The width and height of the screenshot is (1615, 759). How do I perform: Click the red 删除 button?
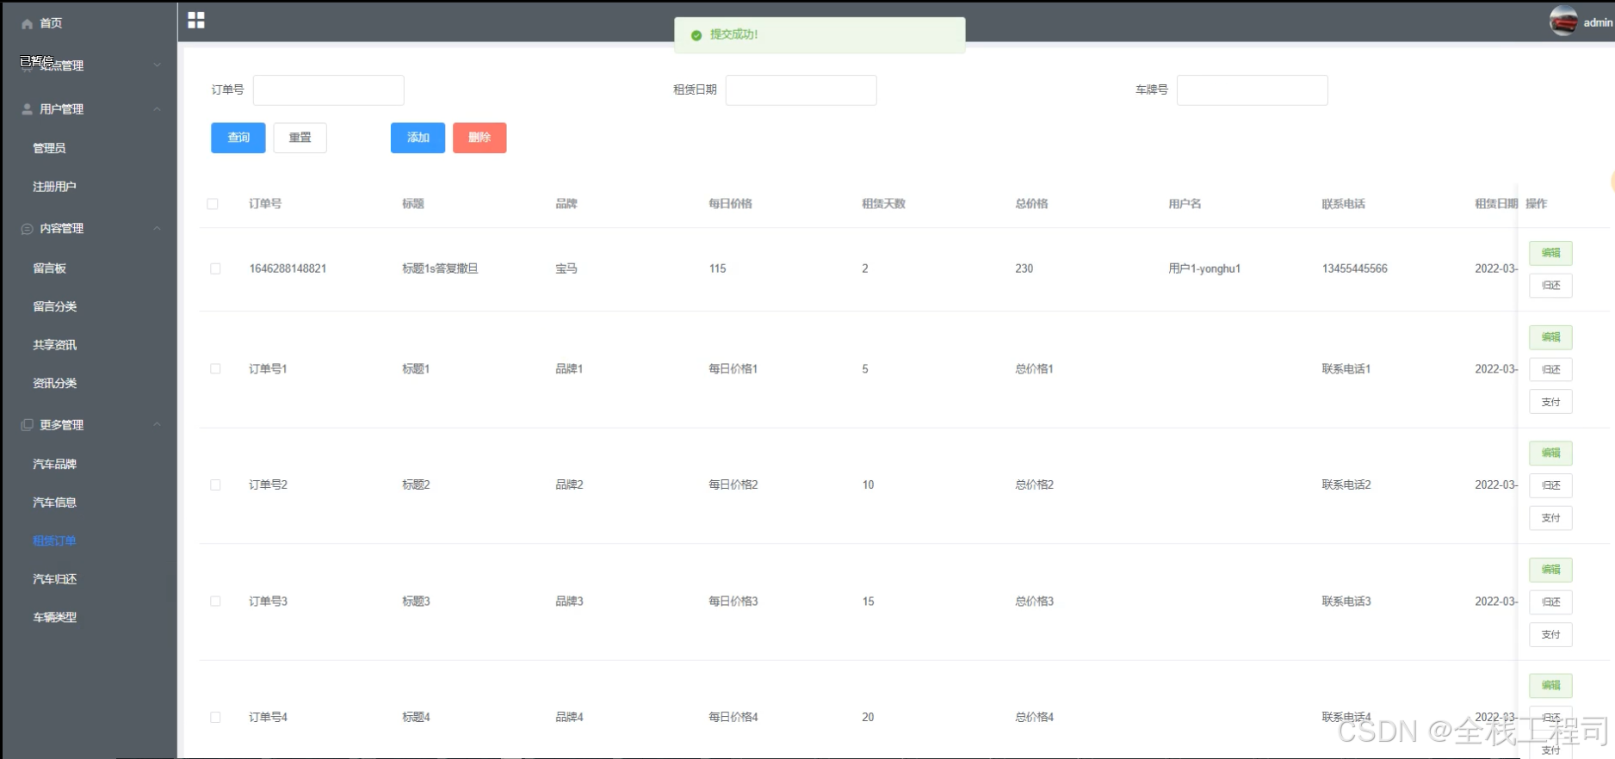[x=480, y=138]
